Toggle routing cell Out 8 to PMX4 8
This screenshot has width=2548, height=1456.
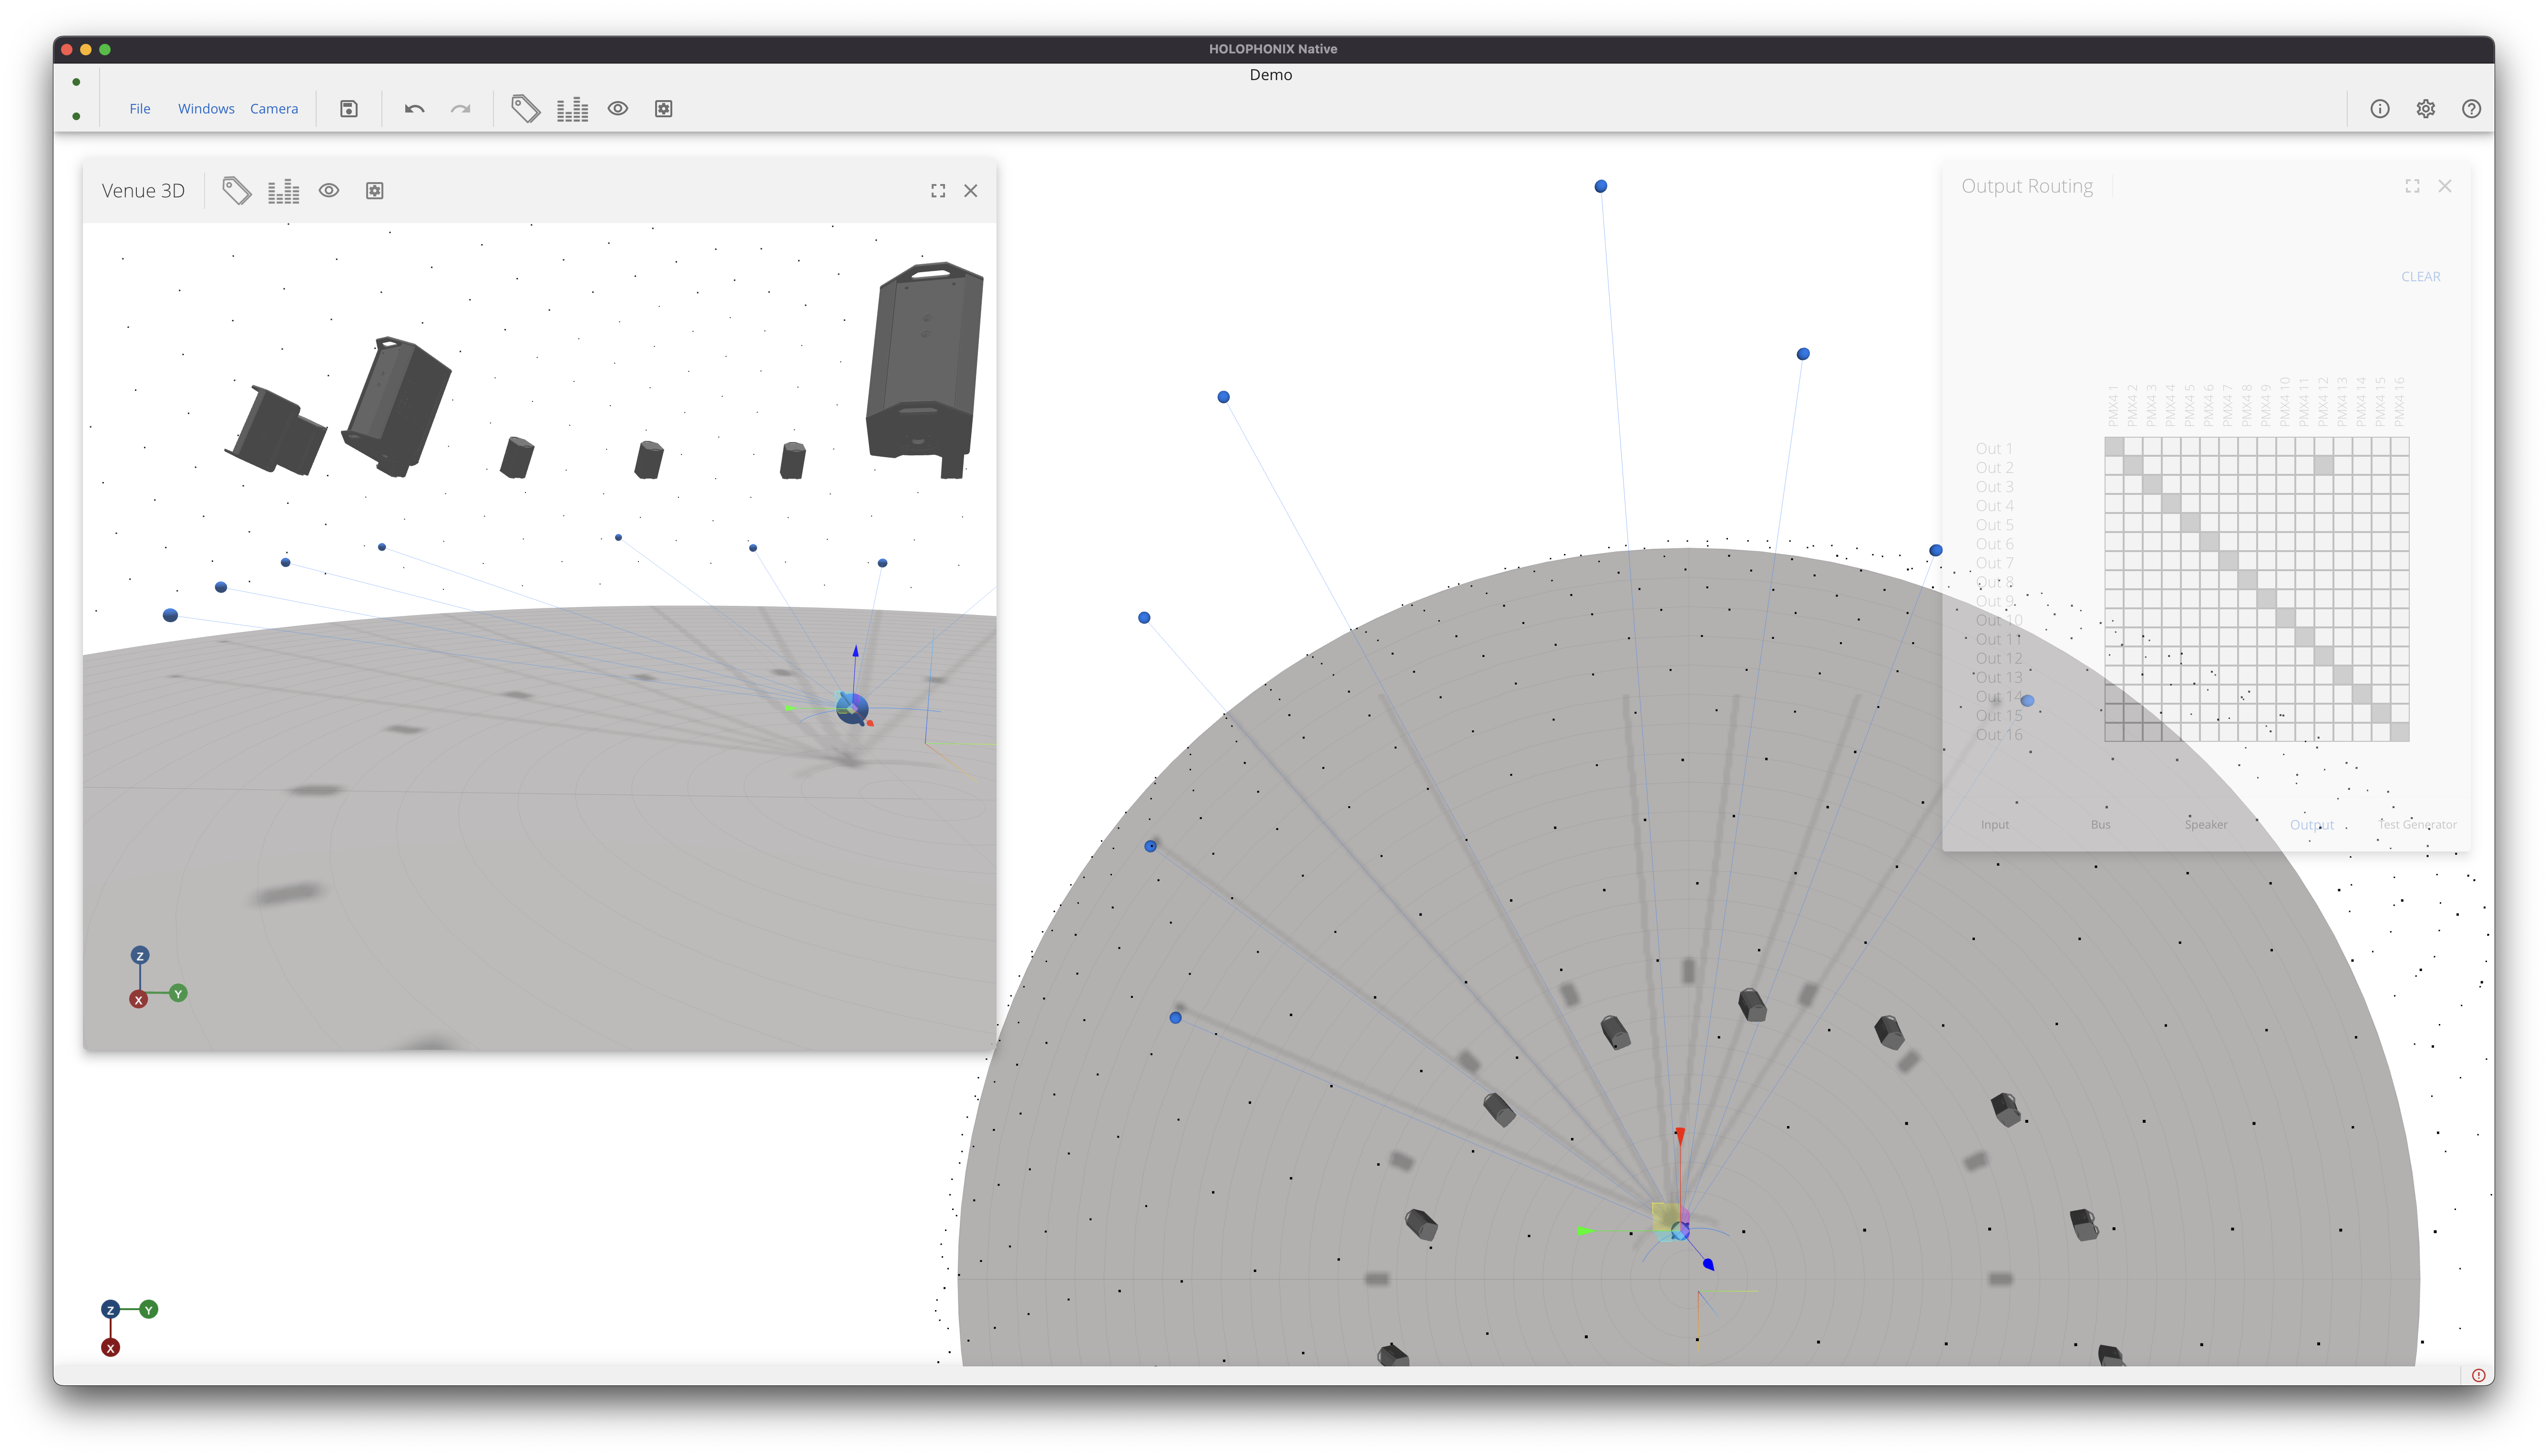point(2248,581)
